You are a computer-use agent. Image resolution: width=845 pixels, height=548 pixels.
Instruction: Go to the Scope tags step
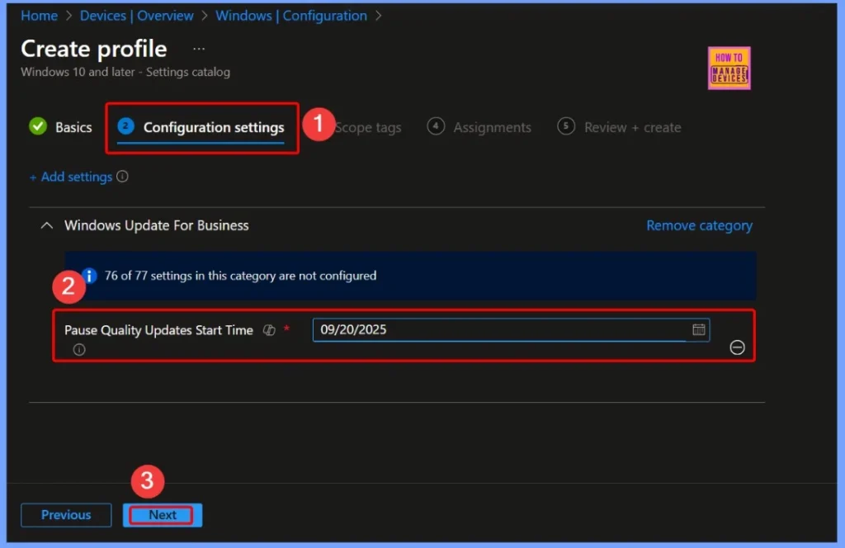[x=368, y=128]
